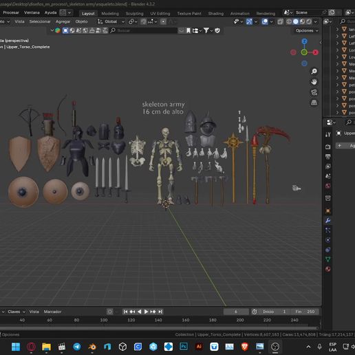Click the viewport pan hand gizmo

coord(314,82)
